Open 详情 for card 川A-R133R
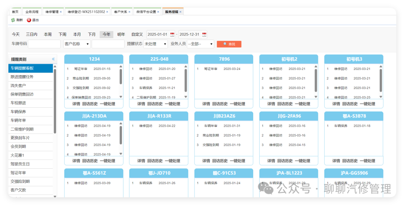 141,161
